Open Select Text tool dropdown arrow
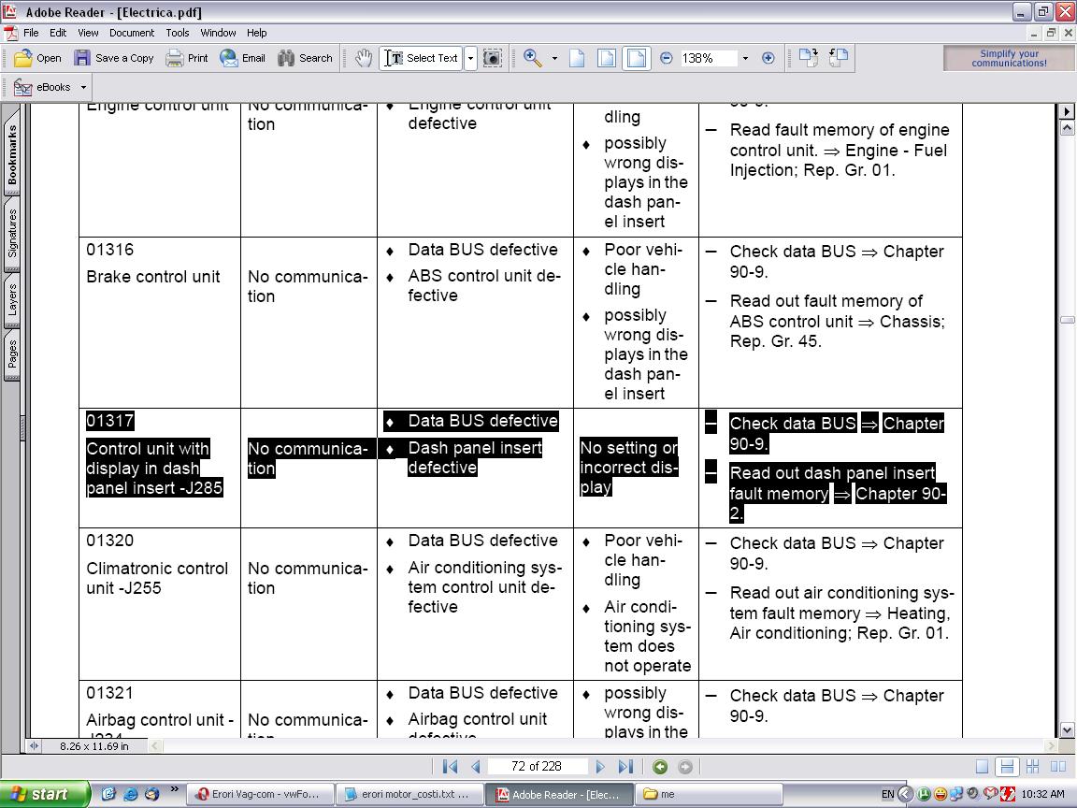Screen dimensions: 1077x808 coord(470,58)
